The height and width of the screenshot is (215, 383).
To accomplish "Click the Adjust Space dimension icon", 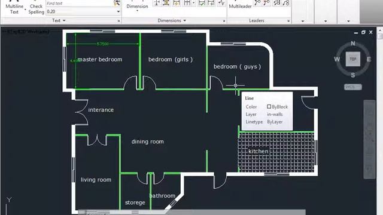I will 166,3.
